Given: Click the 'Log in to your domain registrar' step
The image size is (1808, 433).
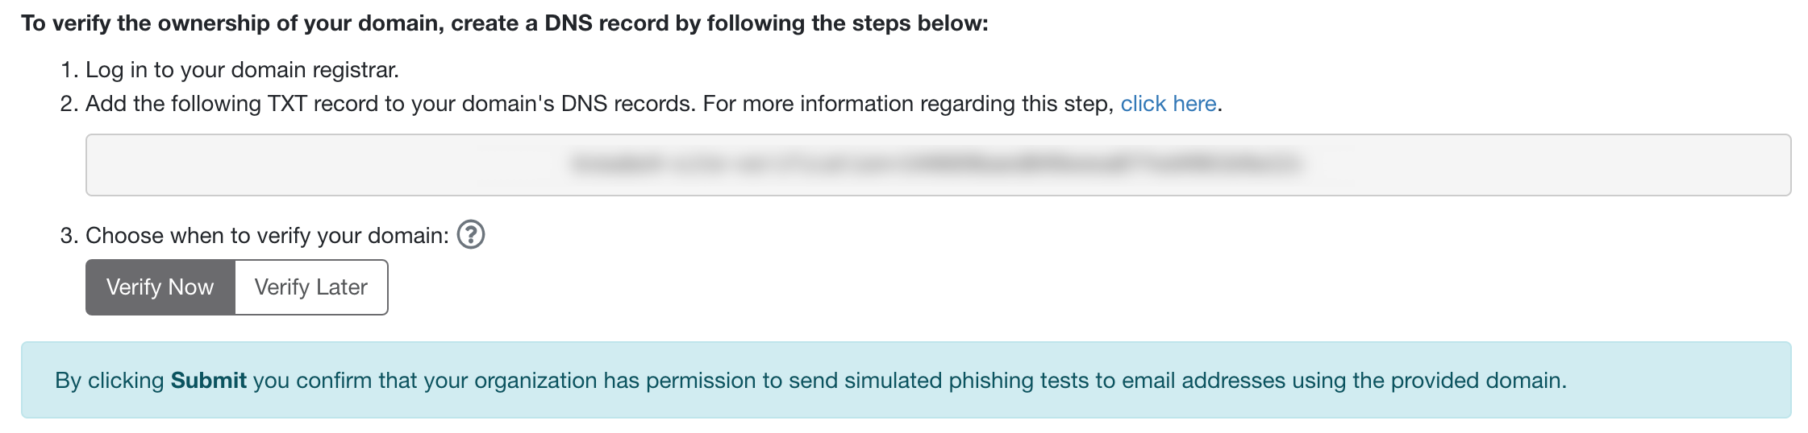Looking at the screenshot, I should pyautogui.click(x=243, y=70).
